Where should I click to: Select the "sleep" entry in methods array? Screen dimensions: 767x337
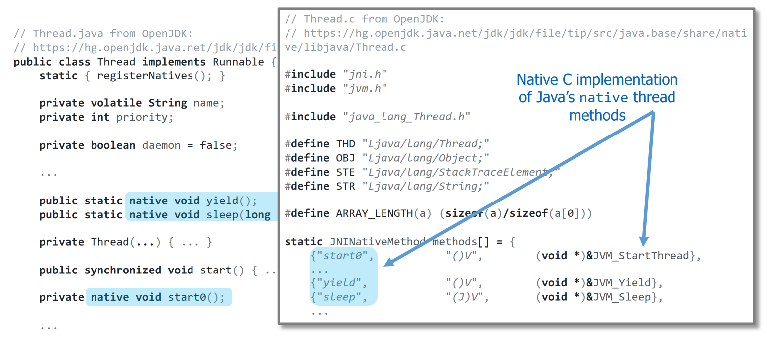pos(339,297)
